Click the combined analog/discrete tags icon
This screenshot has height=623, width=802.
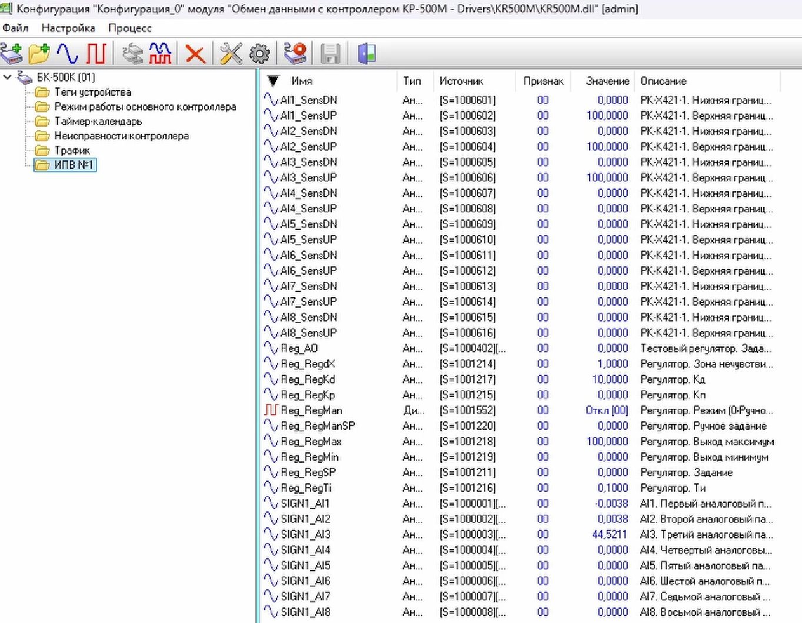(160, 54)
